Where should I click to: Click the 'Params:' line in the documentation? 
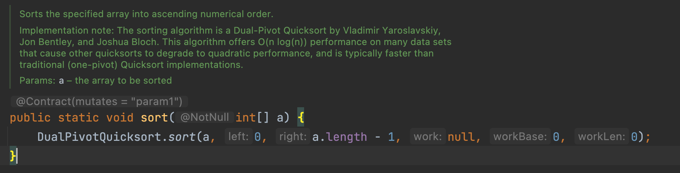96,80
